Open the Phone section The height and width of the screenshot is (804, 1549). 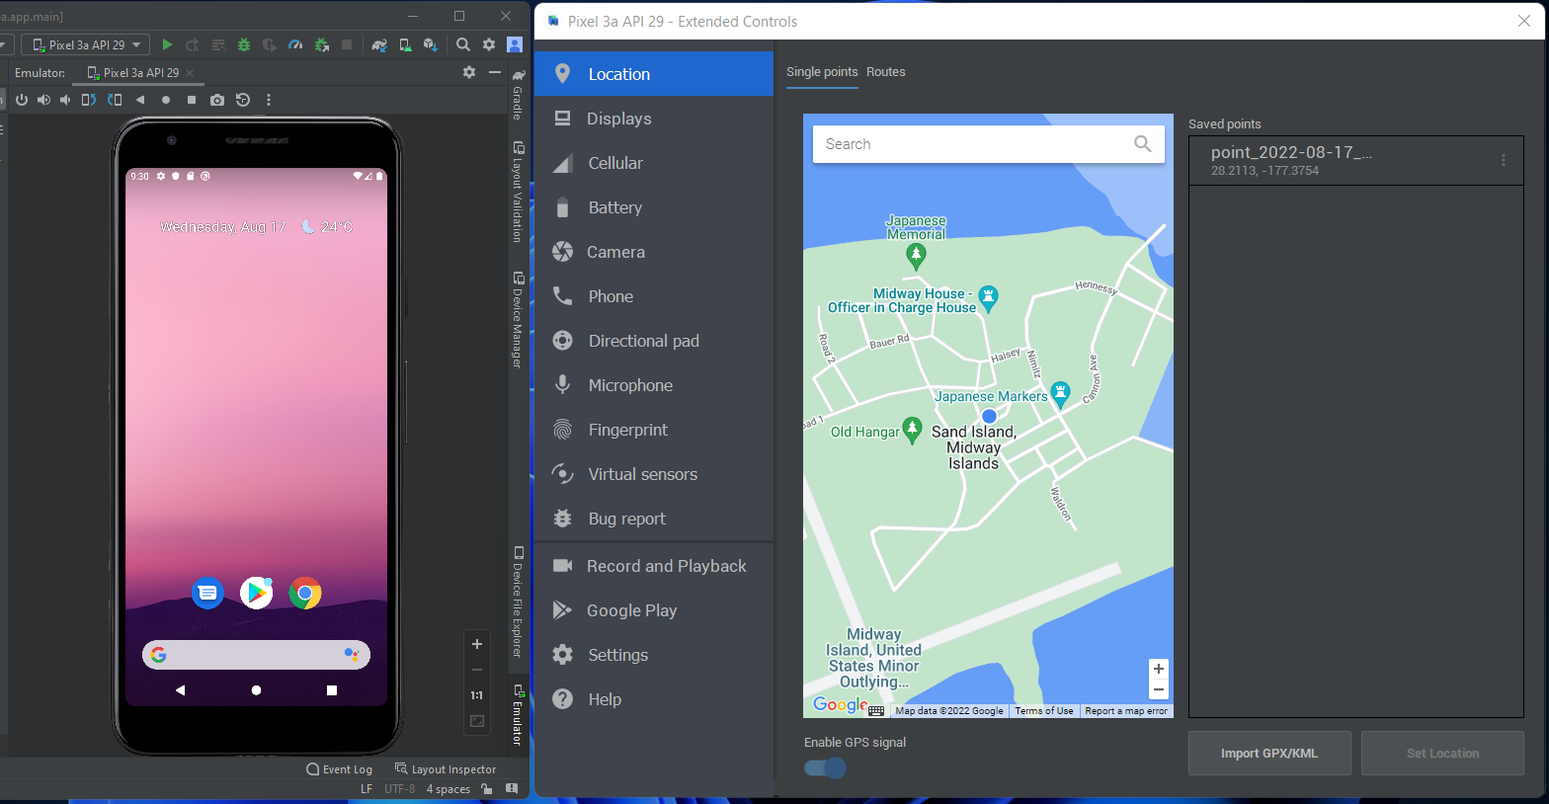tap(654, 296)
